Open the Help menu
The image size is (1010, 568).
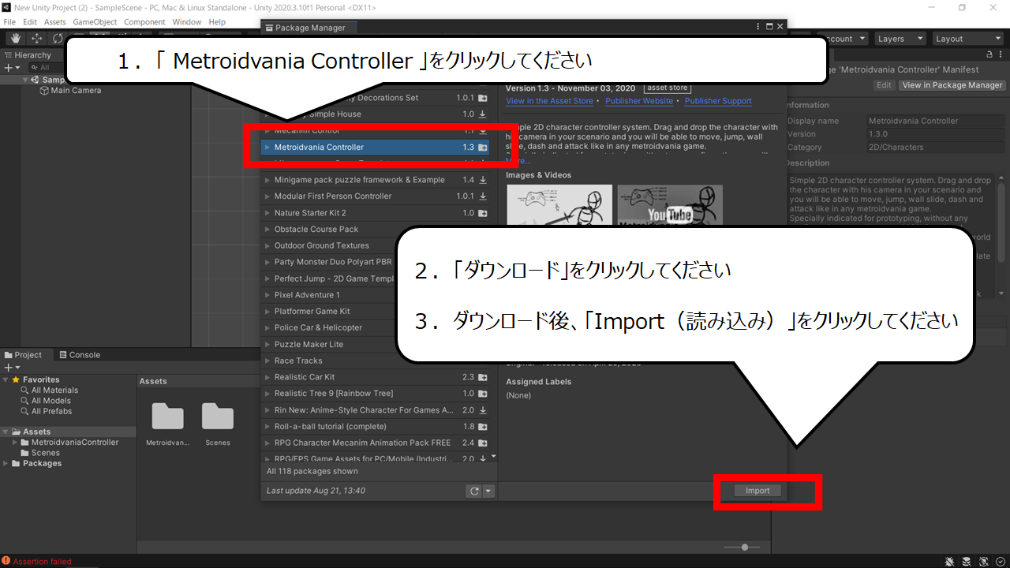point(218,22)
